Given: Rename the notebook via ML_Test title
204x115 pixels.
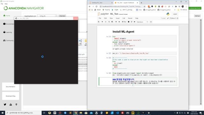Looking at the screenshot, I should click(x=114, y=14).
